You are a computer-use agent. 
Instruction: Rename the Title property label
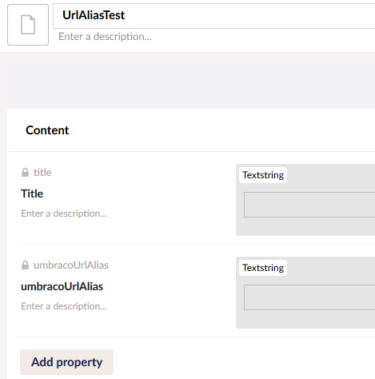32,193
